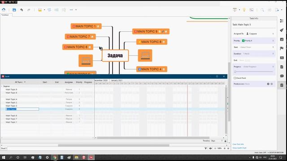This screenshot has height=161, width=287.
Task: Open the Notes sidebar panel
Action: tap(282, 67)
